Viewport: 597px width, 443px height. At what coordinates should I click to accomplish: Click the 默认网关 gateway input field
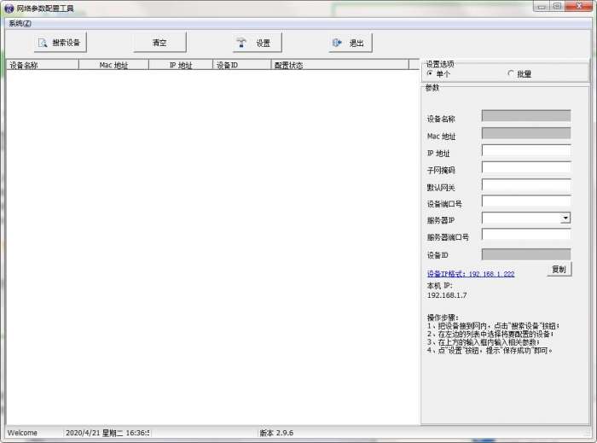tap(526, 184)
